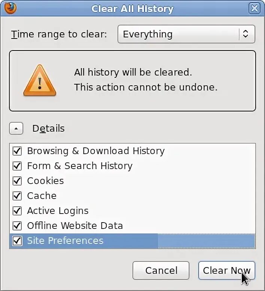Click the Details label text
The image size is (265, 291).
[x=48, y=129]
